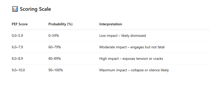
Task: Click the 6.0–7.9 score cell
Action: [17, 47]
